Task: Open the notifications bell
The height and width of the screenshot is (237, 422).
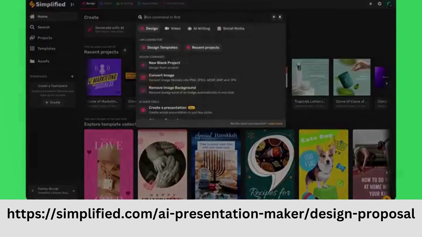Action: point(370,4)
